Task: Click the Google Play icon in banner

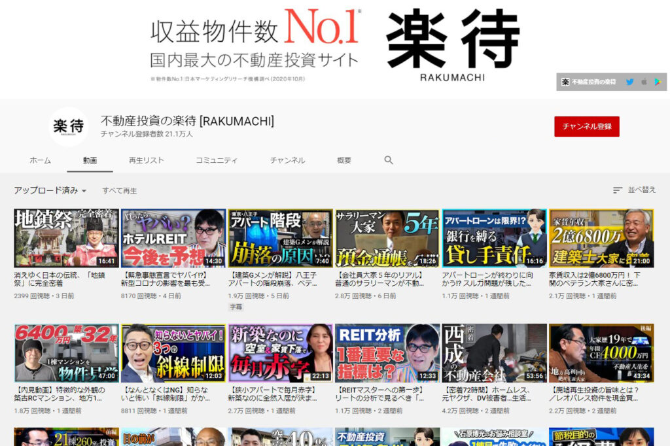Action: click(658, 82)
